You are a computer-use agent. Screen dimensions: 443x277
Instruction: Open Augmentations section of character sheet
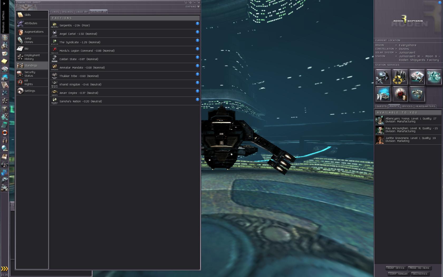(32, 32)
